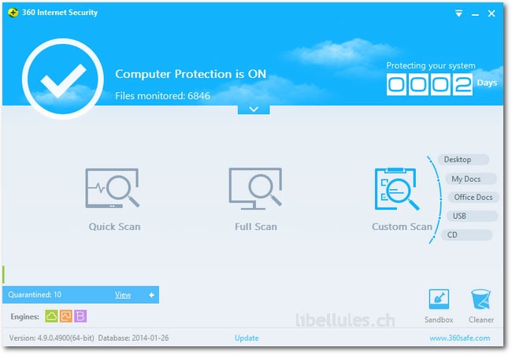Select Desktop custom scan target
Image resolution: width=512 pixels, height=355 pixels.
point(463,160)
